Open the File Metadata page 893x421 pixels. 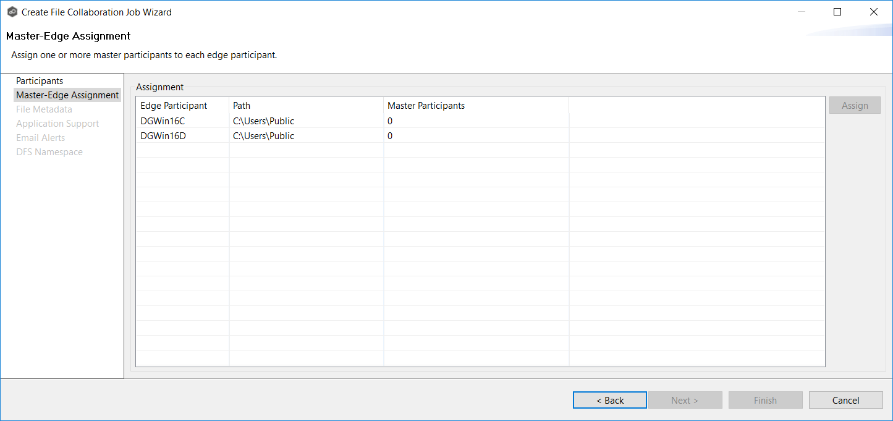[44, 109]
